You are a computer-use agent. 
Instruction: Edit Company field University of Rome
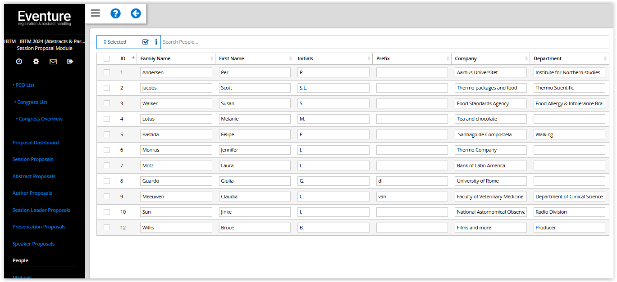tap(491, 181)
